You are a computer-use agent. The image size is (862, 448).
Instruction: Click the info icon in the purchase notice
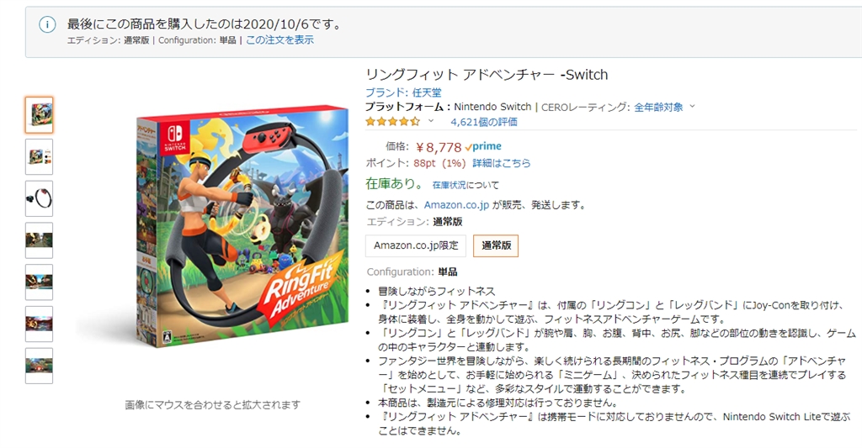click(47, 24)
